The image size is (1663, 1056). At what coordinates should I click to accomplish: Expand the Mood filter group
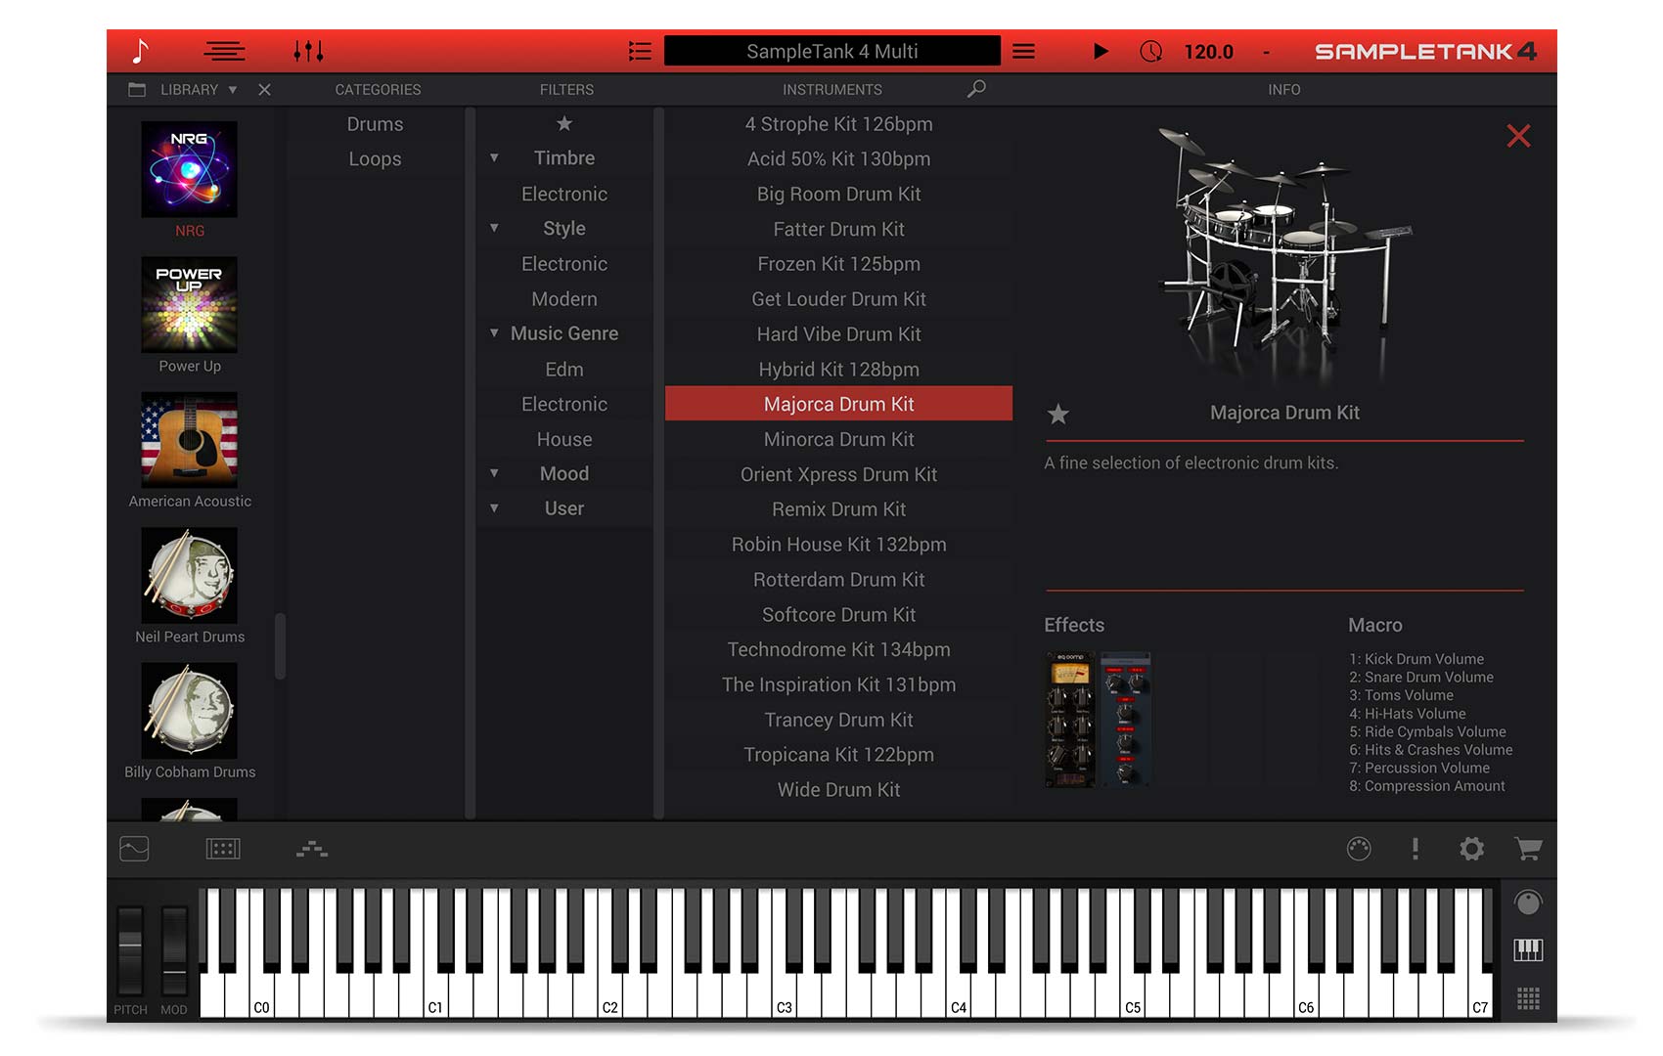tap(494, 474)
